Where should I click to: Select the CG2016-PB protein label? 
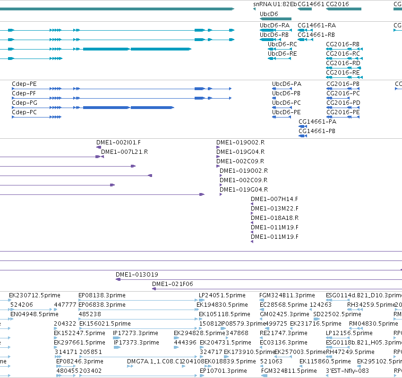(343, 84)
